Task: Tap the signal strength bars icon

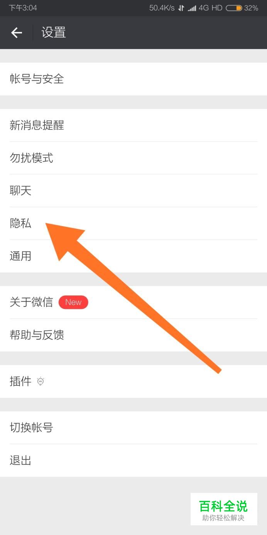Action: tap(192, 8)
